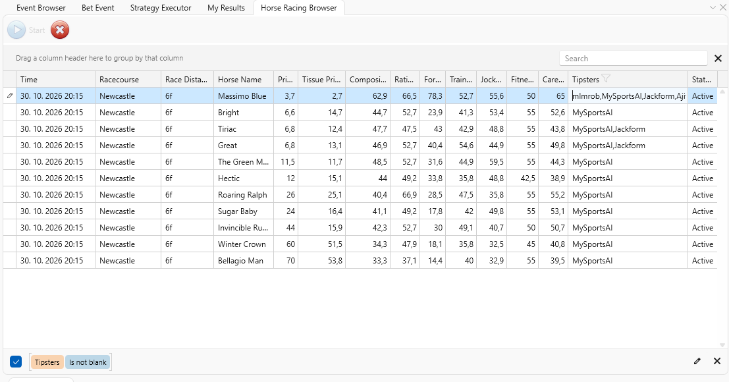Click the tissue price 53,8 cell

pyautogui.click(x=322, y=261)
